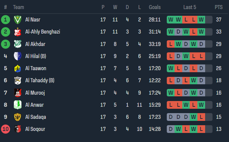Click Al Sadaqa's latest loss result badge
This screenshot has height=142, width=229.
pos(201,117)
